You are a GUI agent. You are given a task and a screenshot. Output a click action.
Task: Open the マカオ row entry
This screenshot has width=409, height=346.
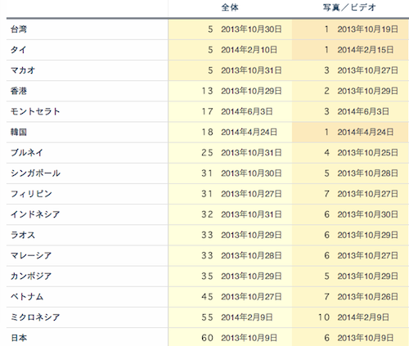[23, 70]
